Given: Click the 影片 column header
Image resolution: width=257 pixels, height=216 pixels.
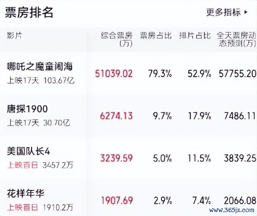Looking at the screenshot, I should tap(14, 35).
